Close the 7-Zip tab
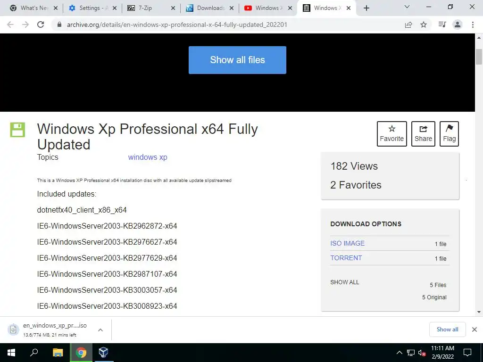The width and height of the screenshot is (483, 362). 173,8
